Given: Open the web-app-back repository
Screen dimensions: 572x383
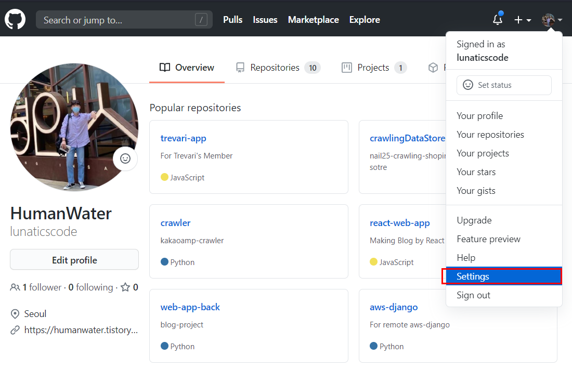Looking at the screenshot, I should tap(190, 307).
